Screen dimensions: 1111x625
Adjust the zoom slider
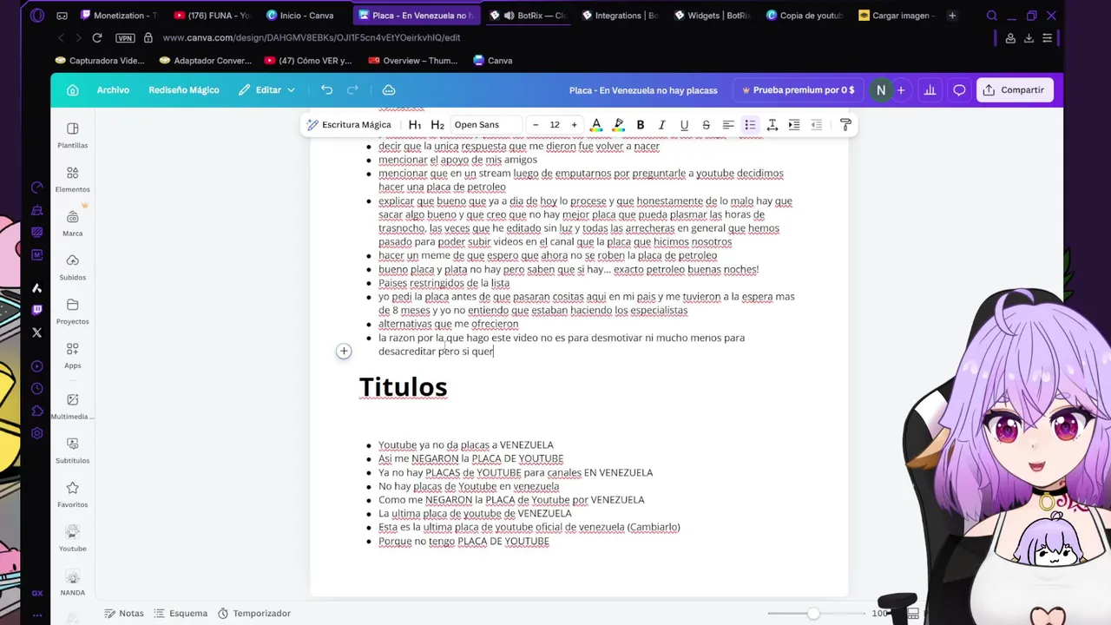pos(813,614)
